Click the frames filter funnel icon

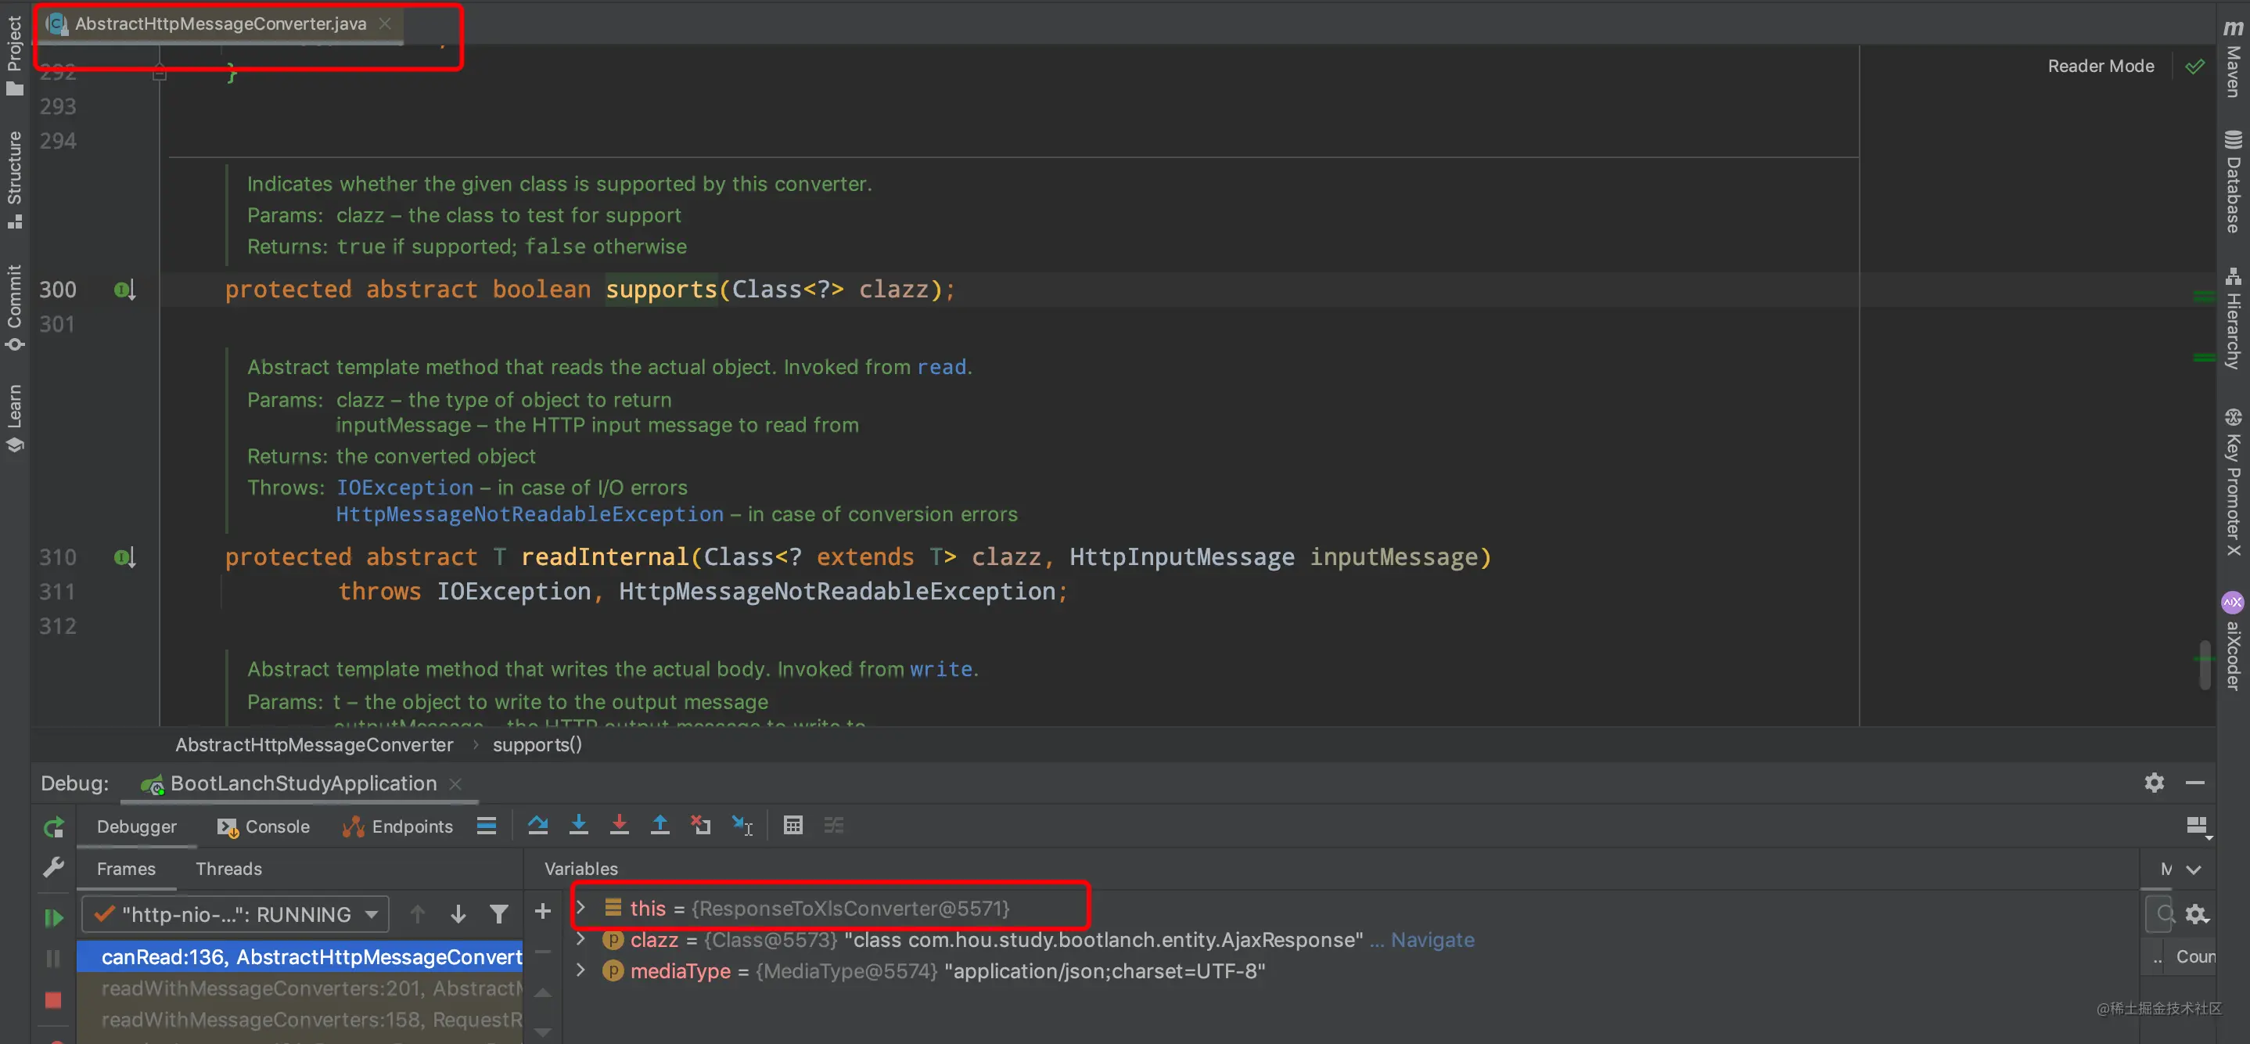498,915
